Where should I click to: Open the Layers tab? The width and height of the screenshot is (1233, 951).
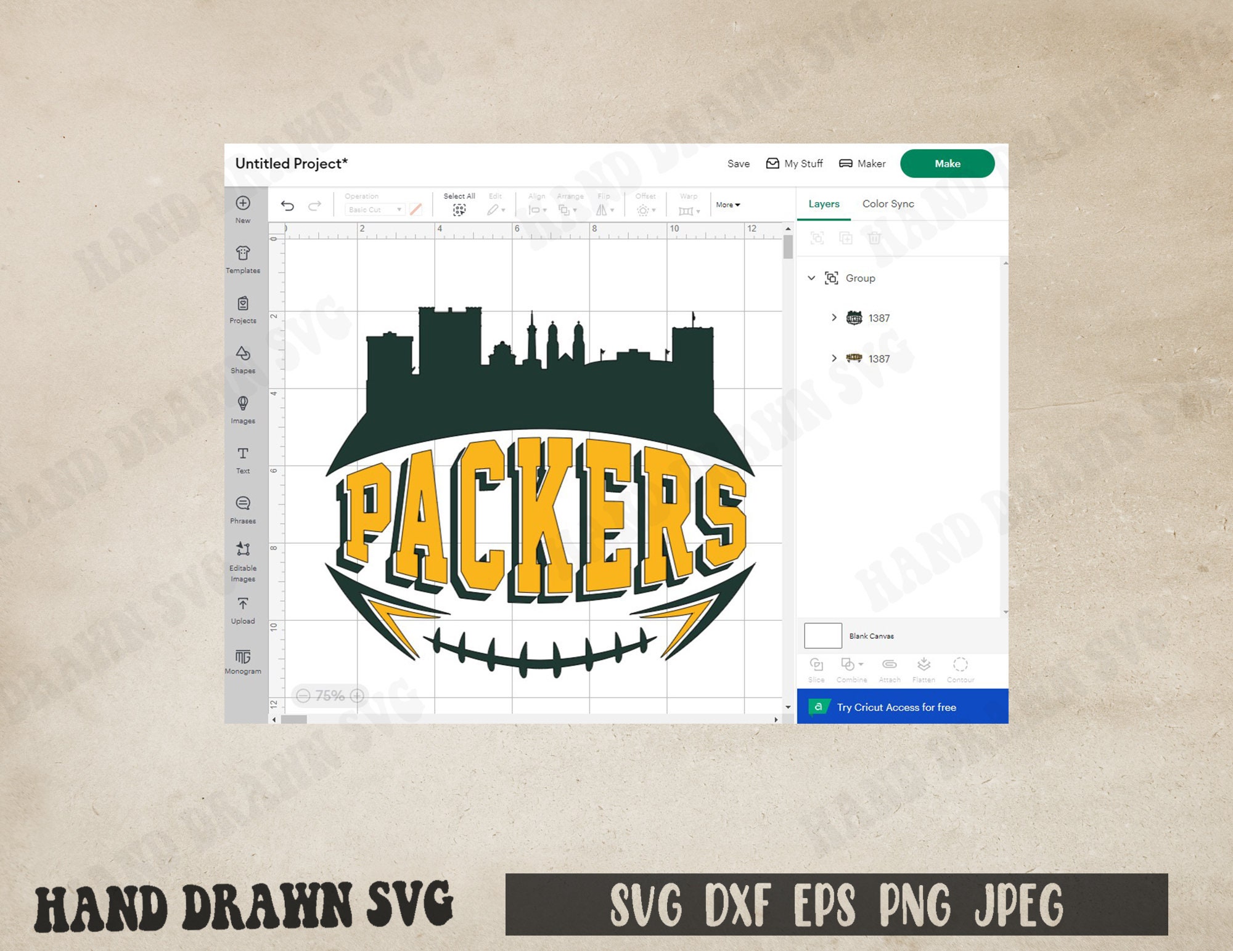(x=824, y=203)
